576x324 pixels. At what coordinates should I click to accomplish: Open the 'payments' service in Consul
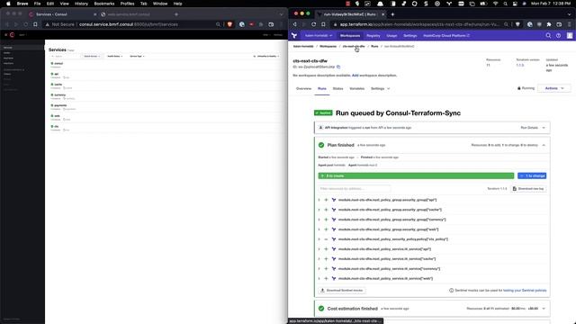[60, 105]
